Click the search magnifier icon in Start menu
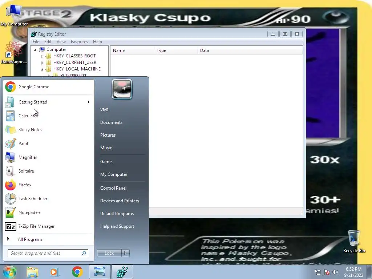372x279 pixels. 84,253
